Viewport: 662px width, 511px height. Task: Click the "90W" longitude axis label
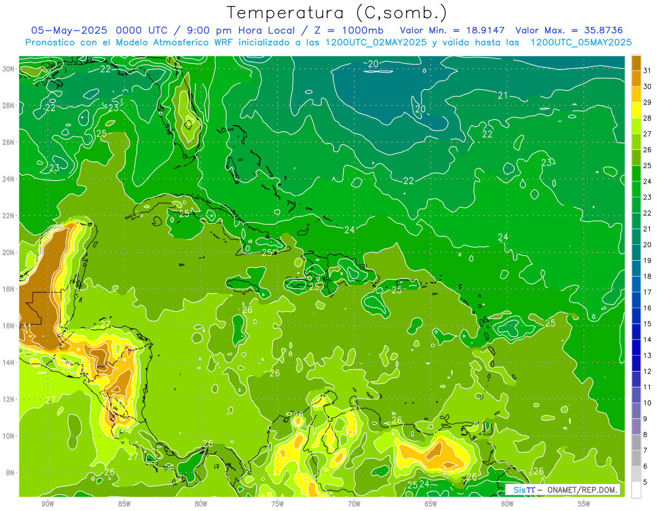pyautogui.click(x=47, y=504)
